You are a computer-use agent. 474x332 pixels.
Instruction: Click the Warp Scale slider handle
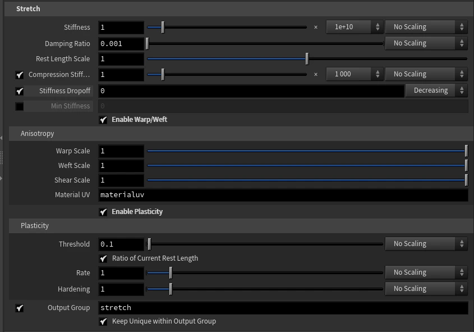pos(466,151)
